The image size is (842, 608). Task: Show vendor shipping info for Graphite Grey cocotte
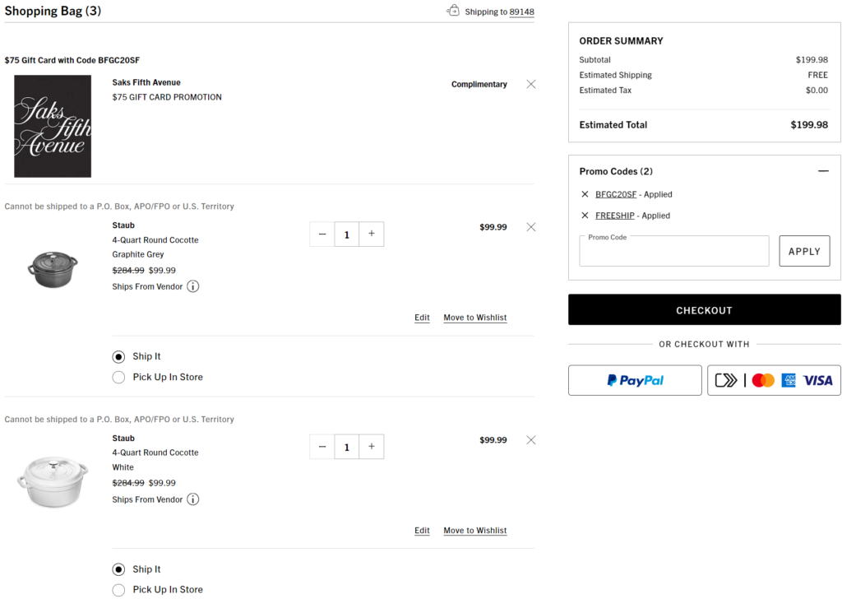(192, 286)
